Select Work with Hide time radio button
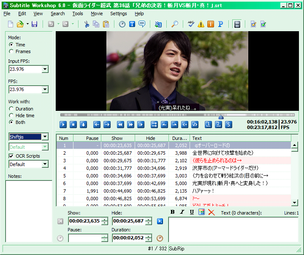This screenshot has height=255, width=304. click(11, 115)
